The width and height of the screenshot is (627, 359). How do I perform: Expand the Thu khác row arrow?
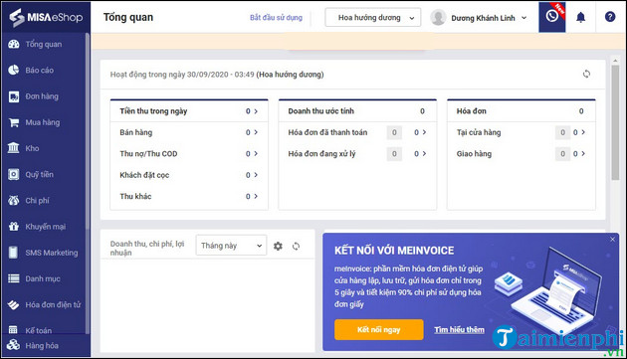click(x=256, y=196)
